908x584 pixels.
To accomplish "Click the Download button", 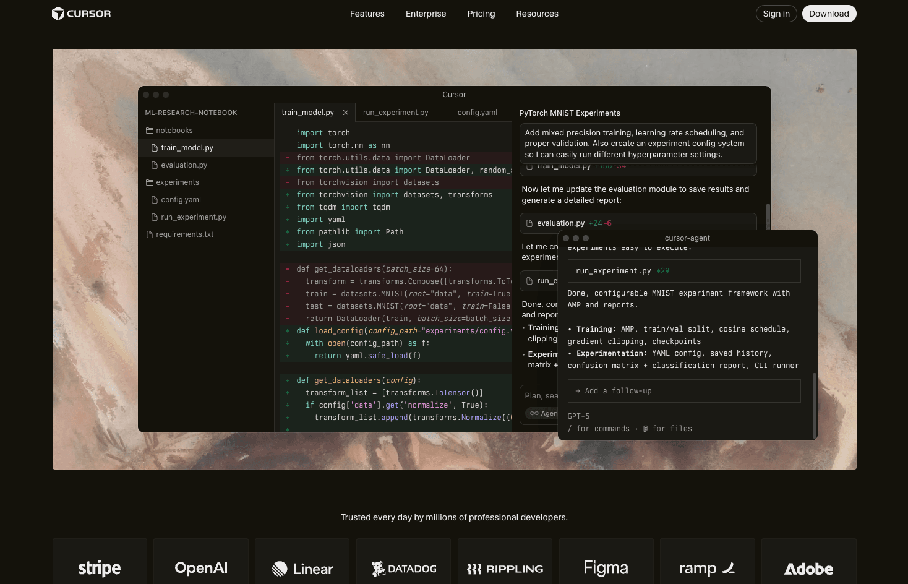I will coord(828,14).
